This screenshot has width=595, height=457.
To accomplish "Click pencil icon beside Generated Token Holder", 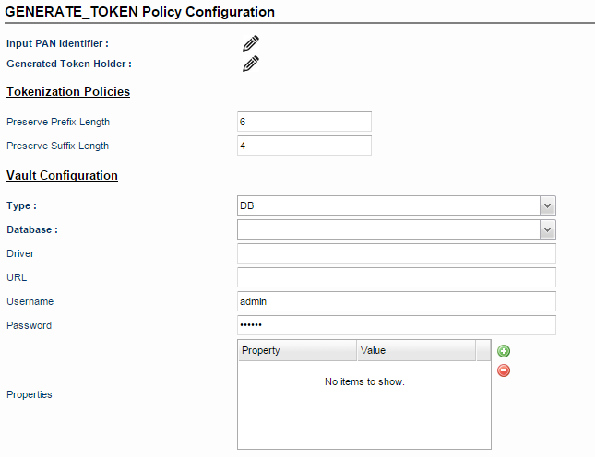I will (x=251, y=64).
